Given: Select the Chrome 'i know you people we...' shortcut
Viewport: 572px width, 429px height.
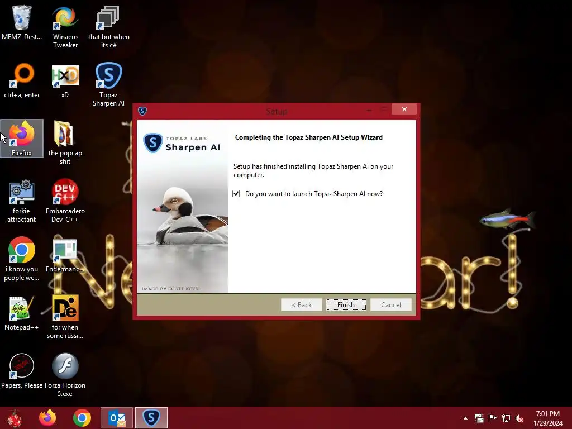Looking at the screenshot, I should tap(22, 259).
